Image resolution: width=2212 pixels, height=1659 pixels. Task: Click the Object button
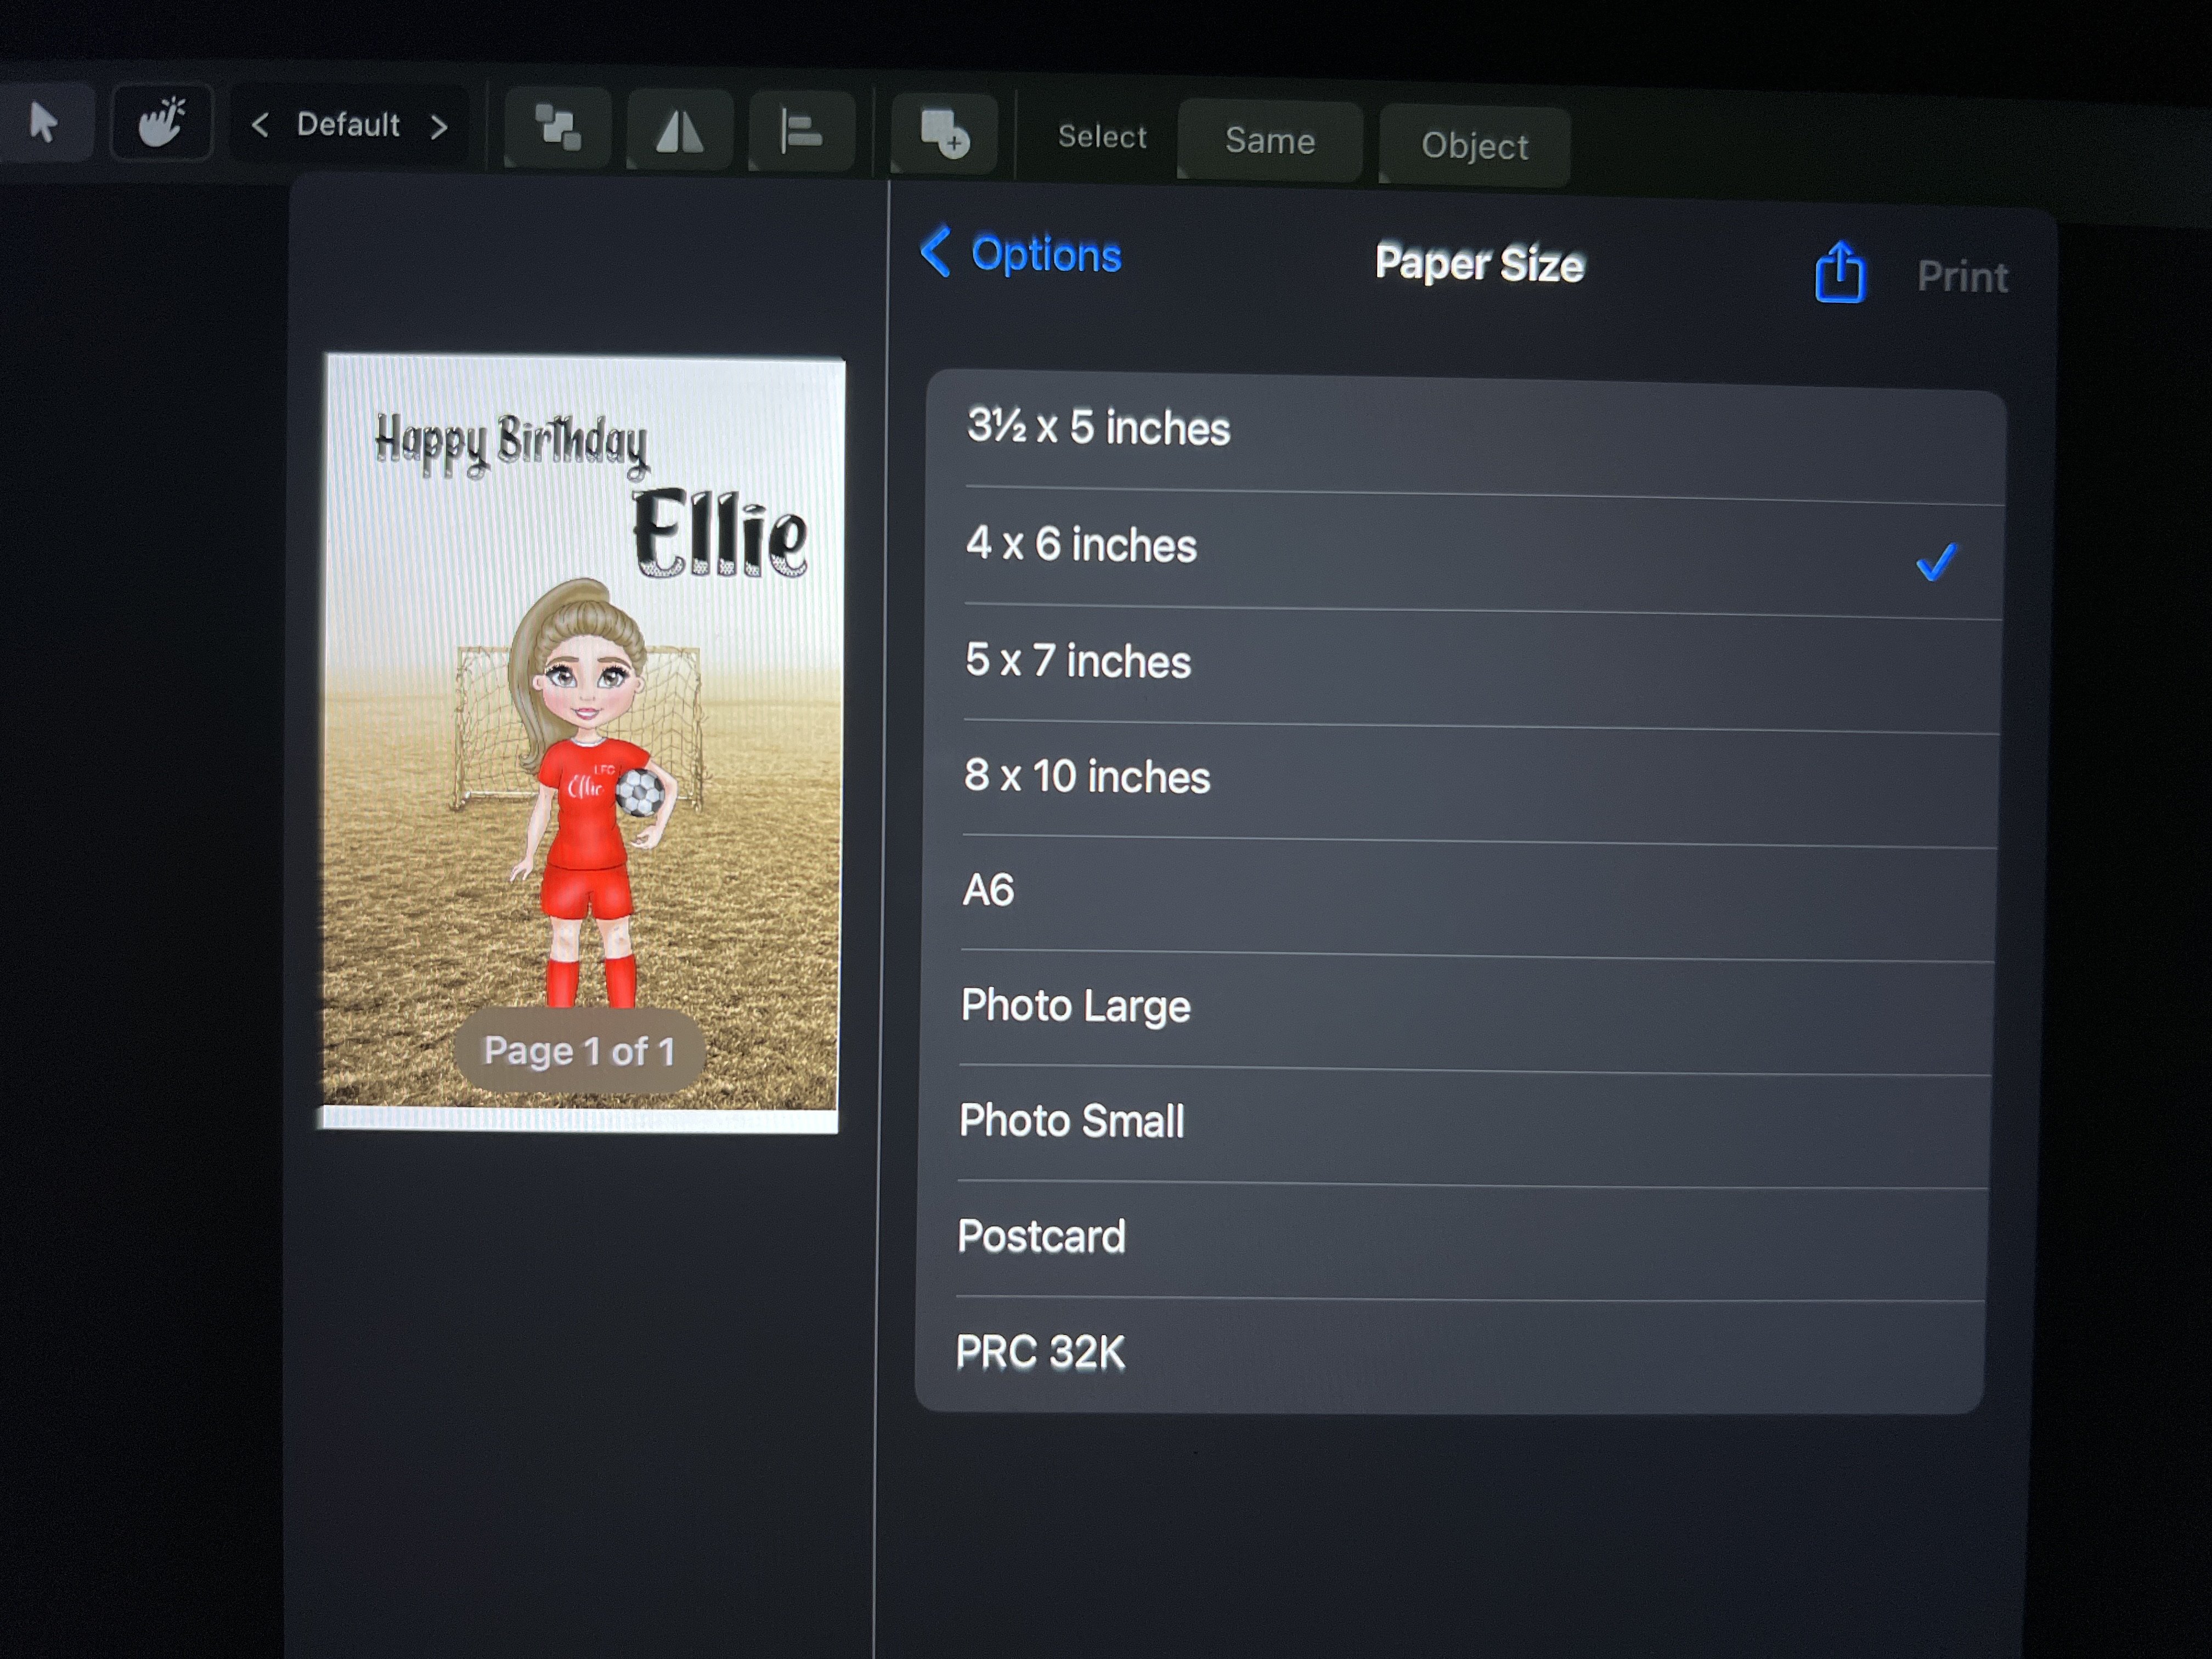[x=1474, y=146]
